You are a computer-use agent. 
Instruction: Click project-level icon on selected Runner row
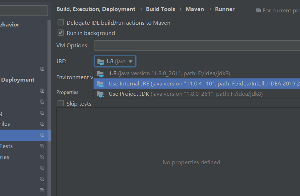click(42, 135)
